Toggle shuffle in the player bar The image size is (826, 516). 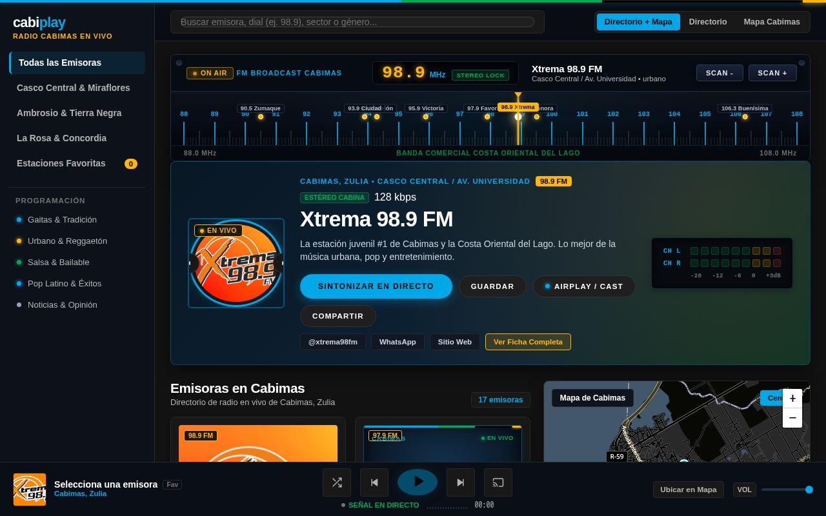click(x=337, y=482)
